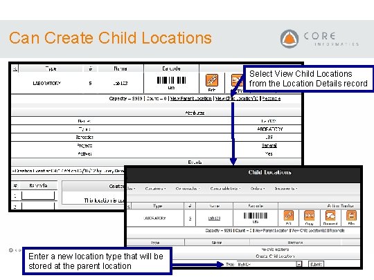
Task: Click barcode image in Child Locations window
Action: pos(255,216)
